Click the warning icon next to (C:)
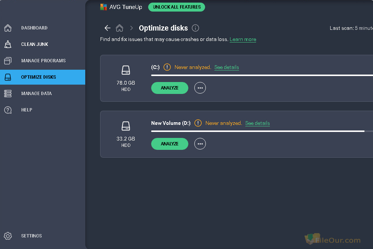This screenshot has height=249, width=373. [x=167, y=67]
